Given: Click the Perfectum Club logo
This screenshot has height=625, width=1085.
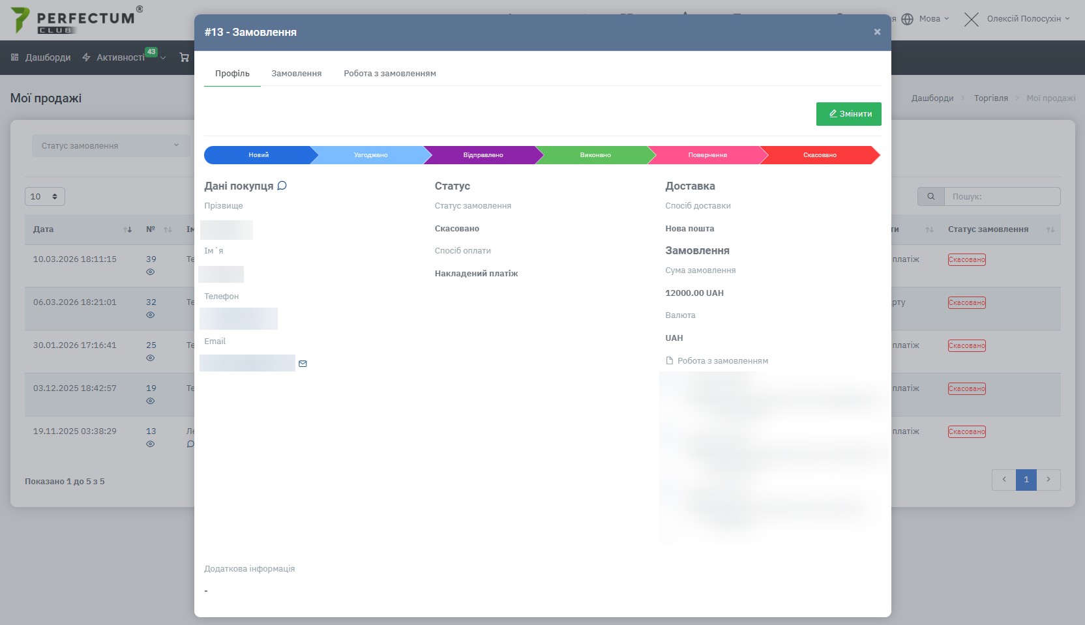Looking at the screenshot, I should pos(75,20).
